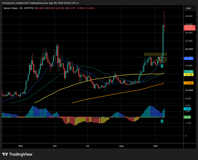Image resolution: width=198 pixels, height=160 pixels.
Task: Click the 4.00 indicator axis value
Action: pos(188,106)
